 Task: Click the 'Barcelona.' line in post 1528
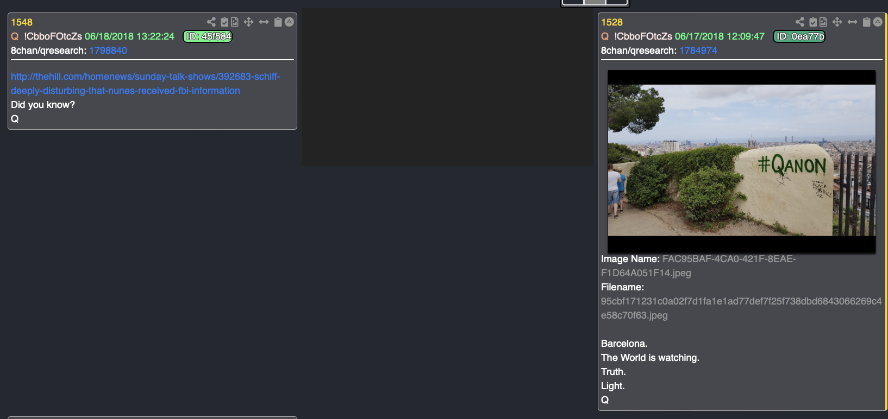pos(624,344)
